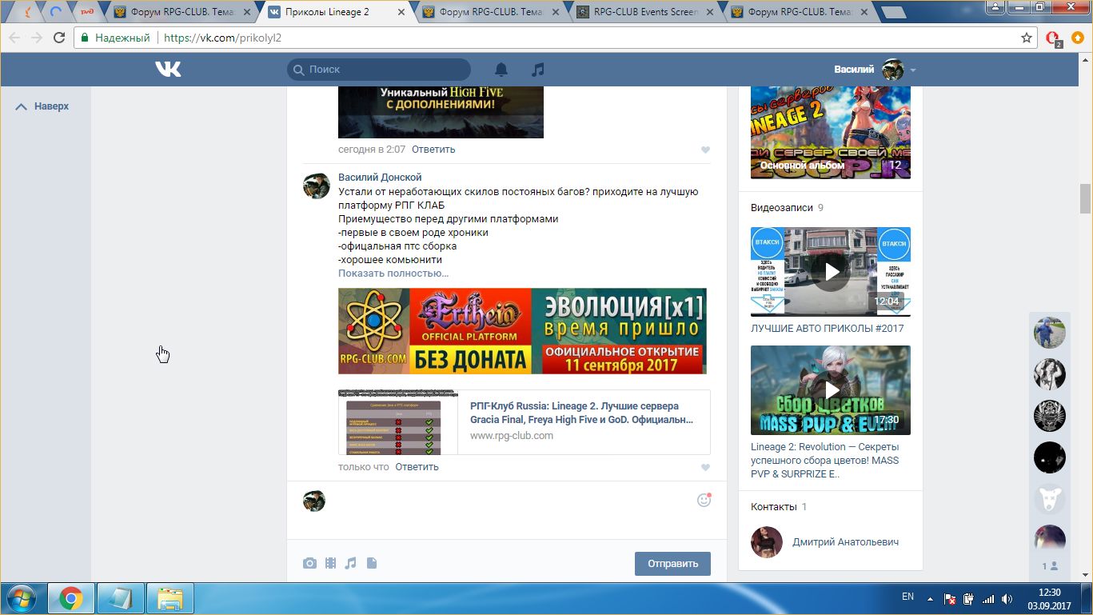Open the Уникальный High Five banner image

click(441, 112)
